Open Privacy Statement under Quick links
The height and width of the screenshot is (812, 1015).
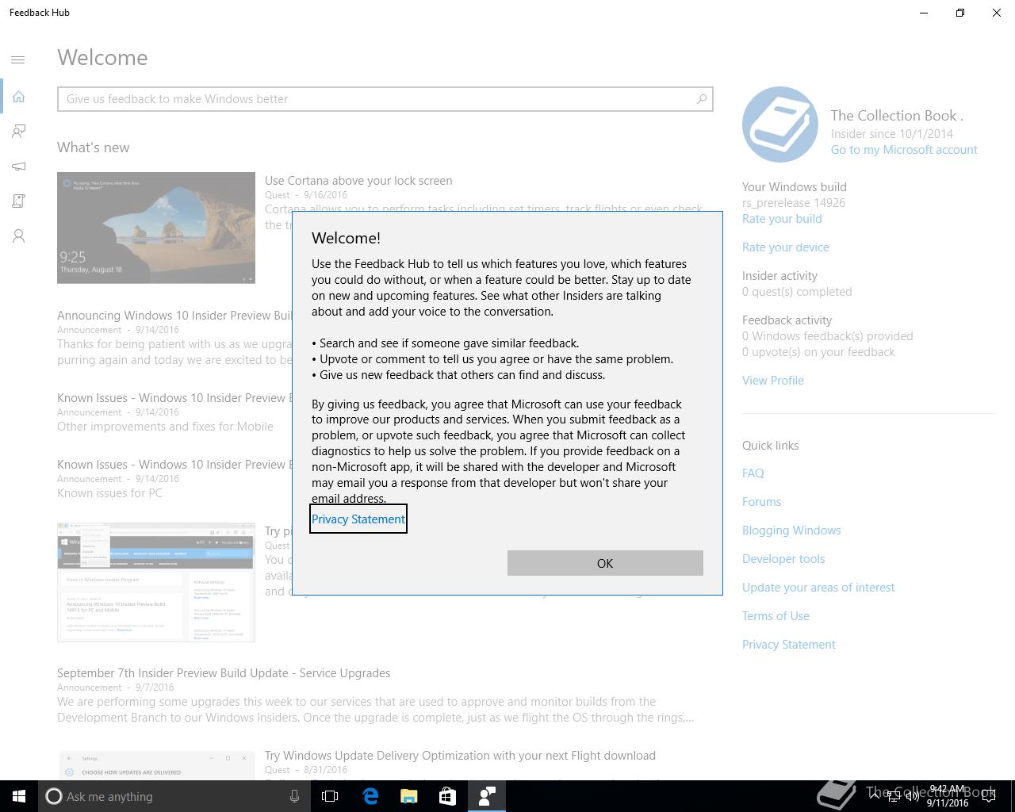coord(789,645)
